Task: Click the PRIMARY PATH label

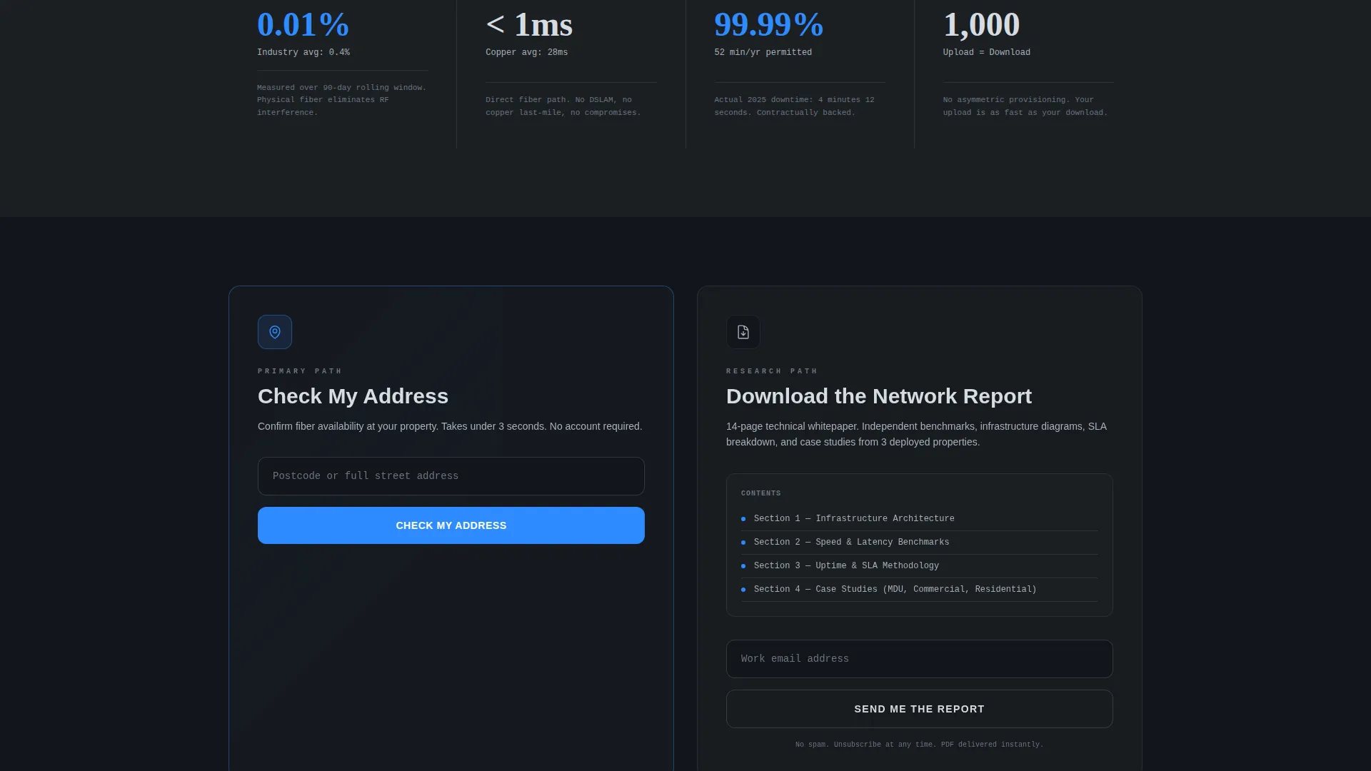Action: (x=300, y=371)
